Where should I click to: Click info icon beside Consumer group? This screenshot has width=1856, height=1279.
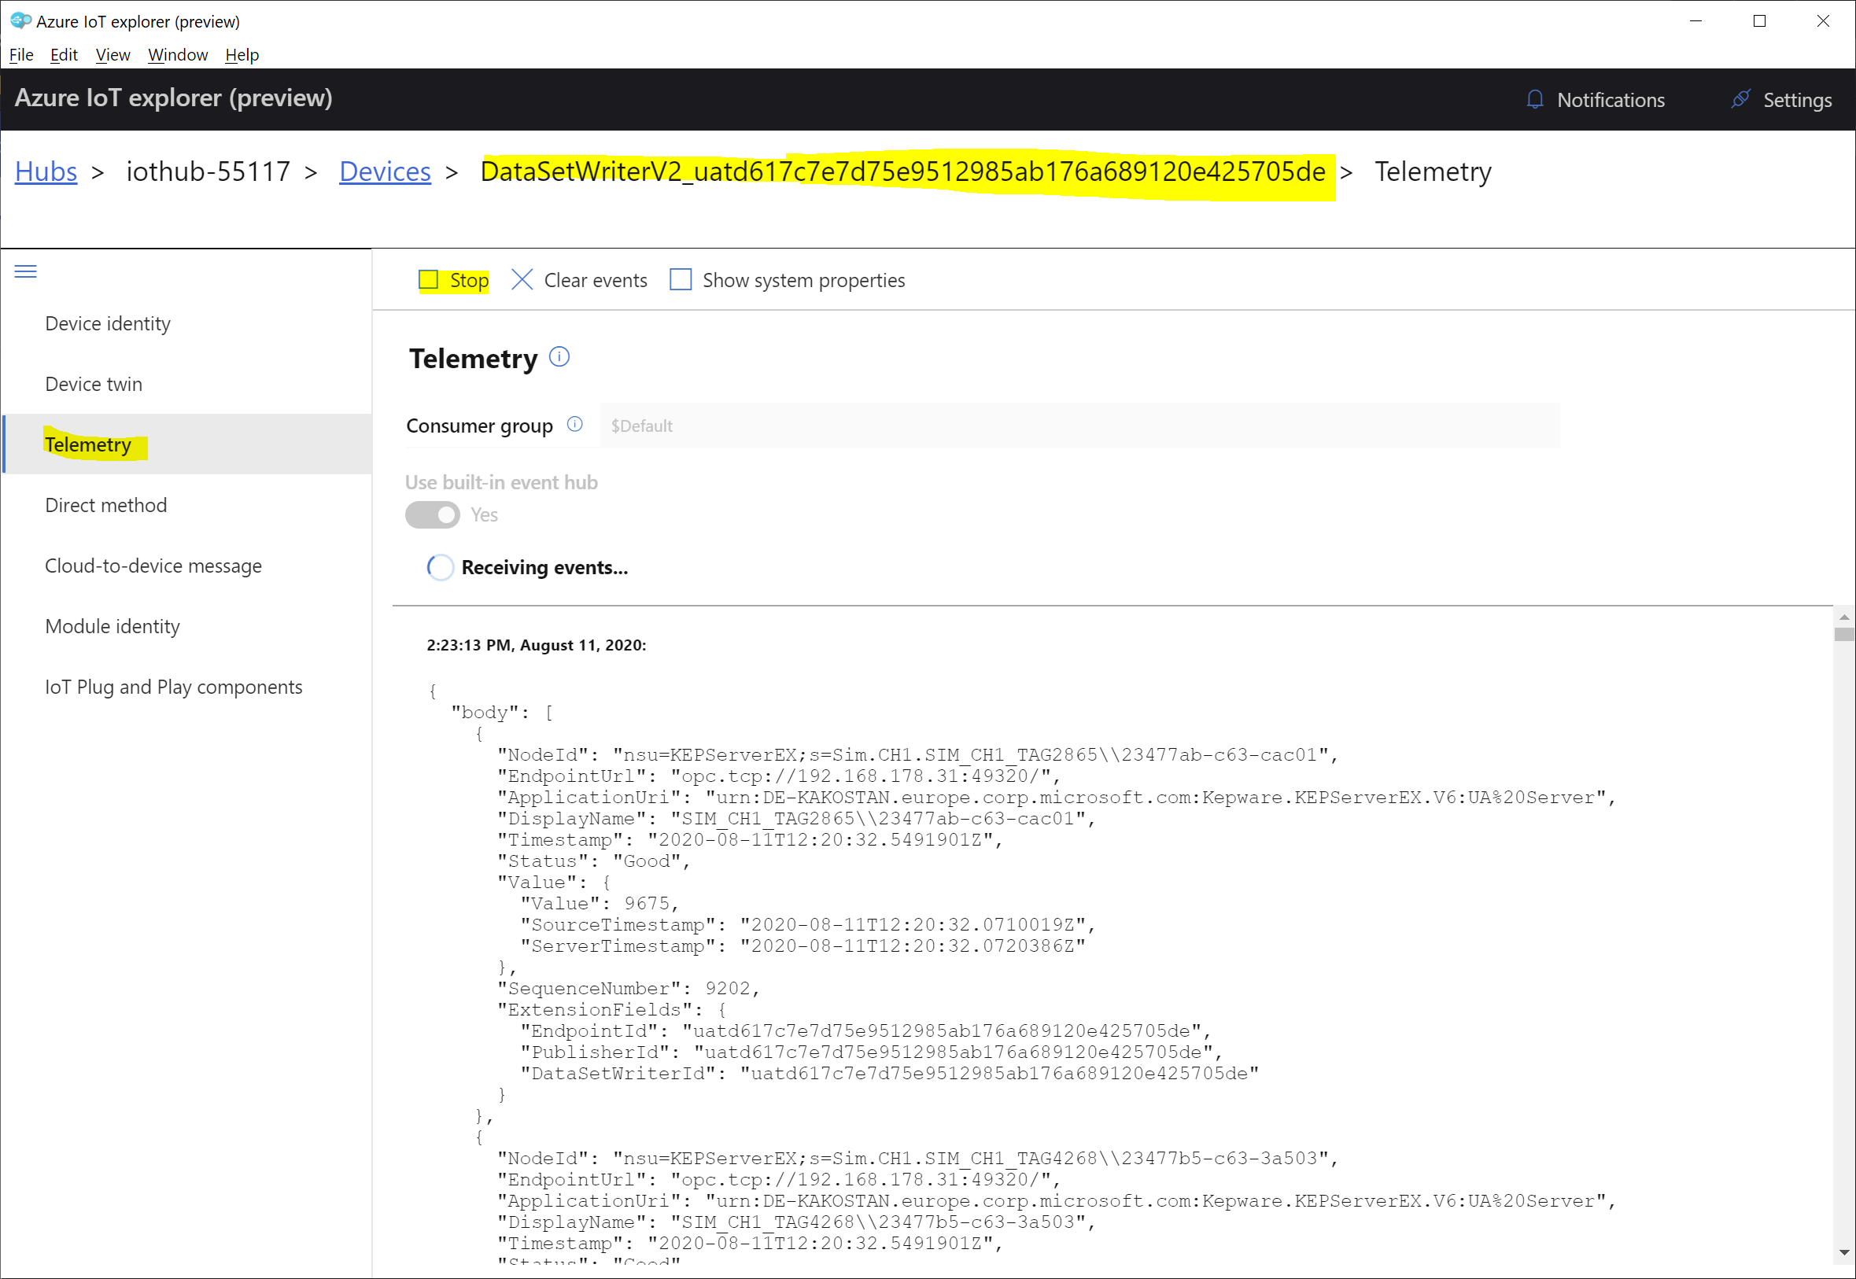coord(574,424)
